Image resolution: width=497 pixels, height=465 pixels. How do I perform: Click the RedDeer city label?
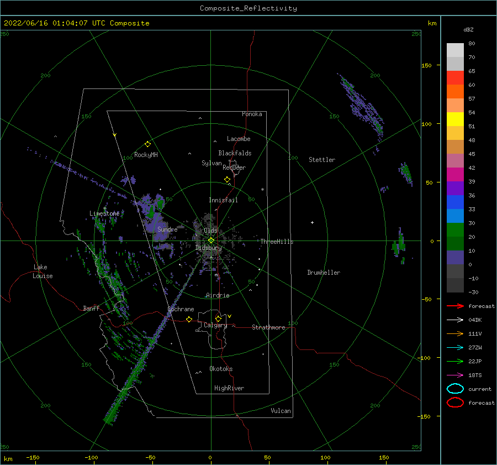pos(234,168)
